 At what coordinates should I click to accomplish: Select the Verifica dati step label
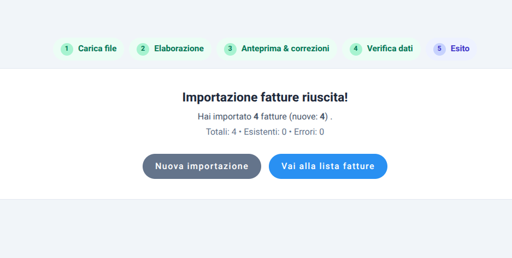tap(390, 49)
